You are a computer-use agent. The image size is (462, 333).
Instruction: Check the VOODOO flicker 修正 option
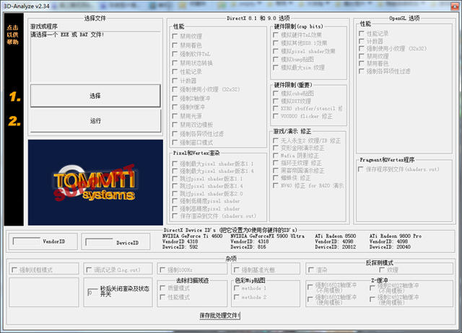tap(276, 116)
